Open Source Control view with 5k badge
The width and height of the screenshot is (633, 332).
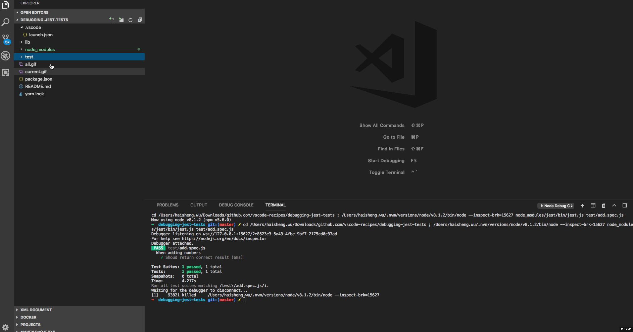5,39
